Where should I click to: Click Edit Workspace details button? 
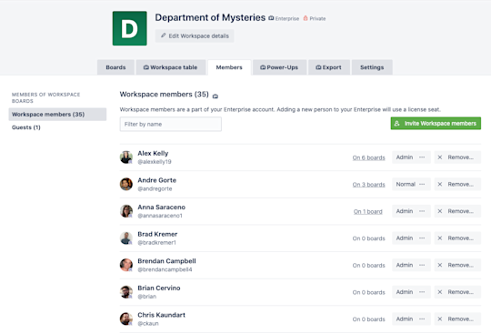(x=195, y=35)
